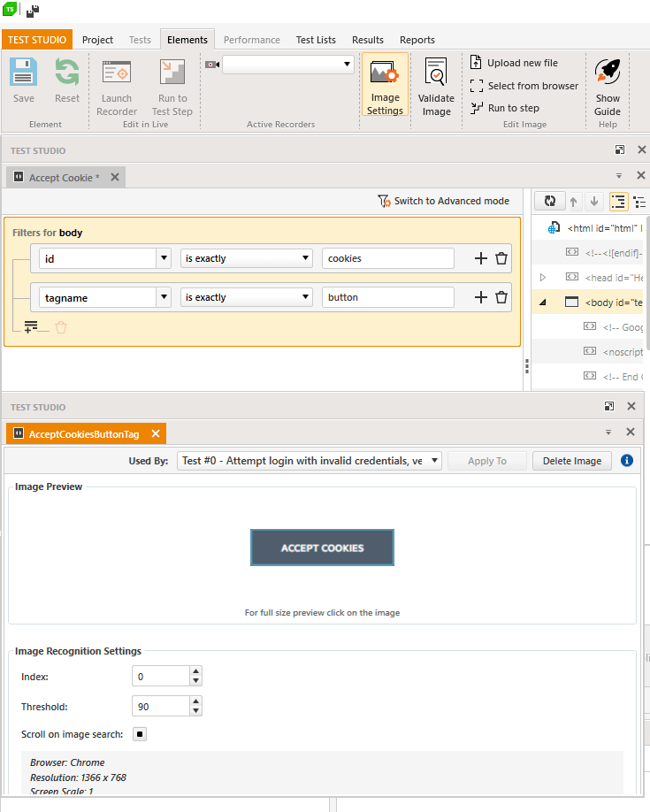The height and width of the screenshot is (812, 650).
Task: Open the Active Recorders dropdown
Action: click(347, 65)
